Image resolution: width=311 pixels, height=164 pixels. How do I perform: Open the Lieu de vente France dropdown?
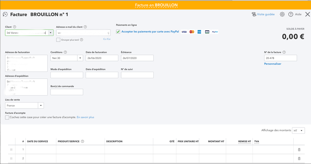[x=41, y=105]
